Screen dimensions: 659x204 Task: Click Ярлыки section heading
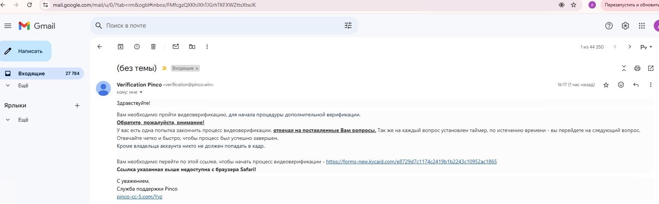[15, 106]
